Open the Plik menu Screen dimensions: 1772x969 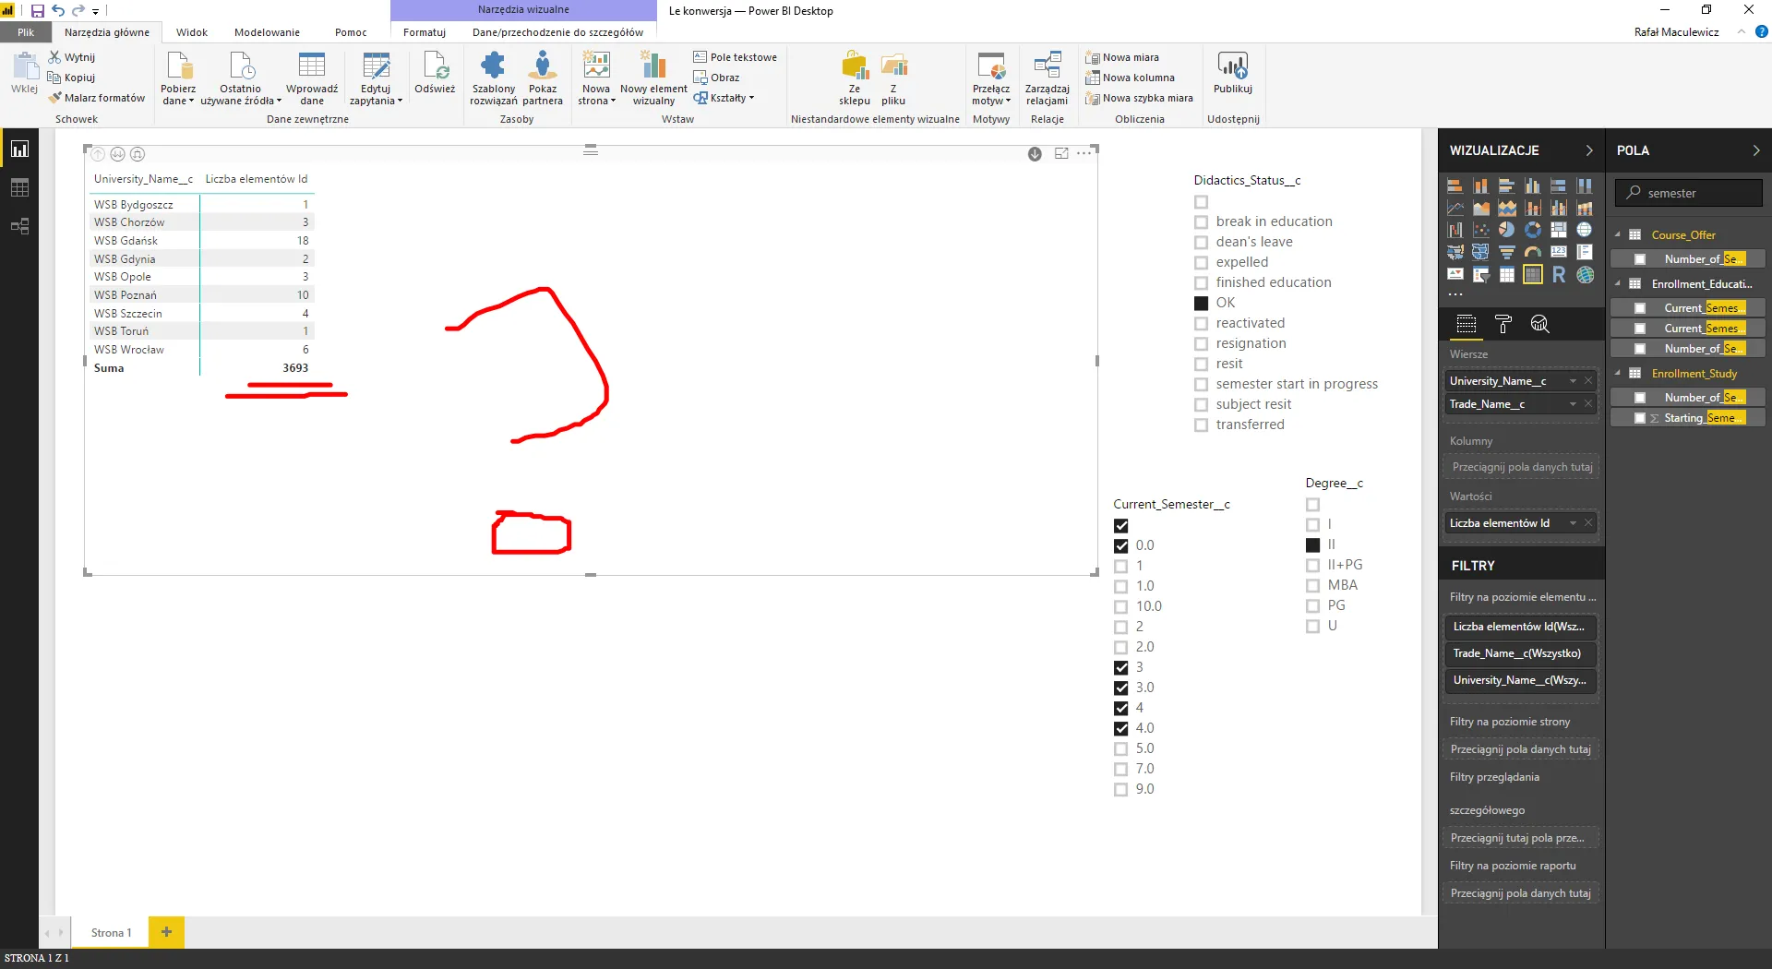click(x=26, y=32)
